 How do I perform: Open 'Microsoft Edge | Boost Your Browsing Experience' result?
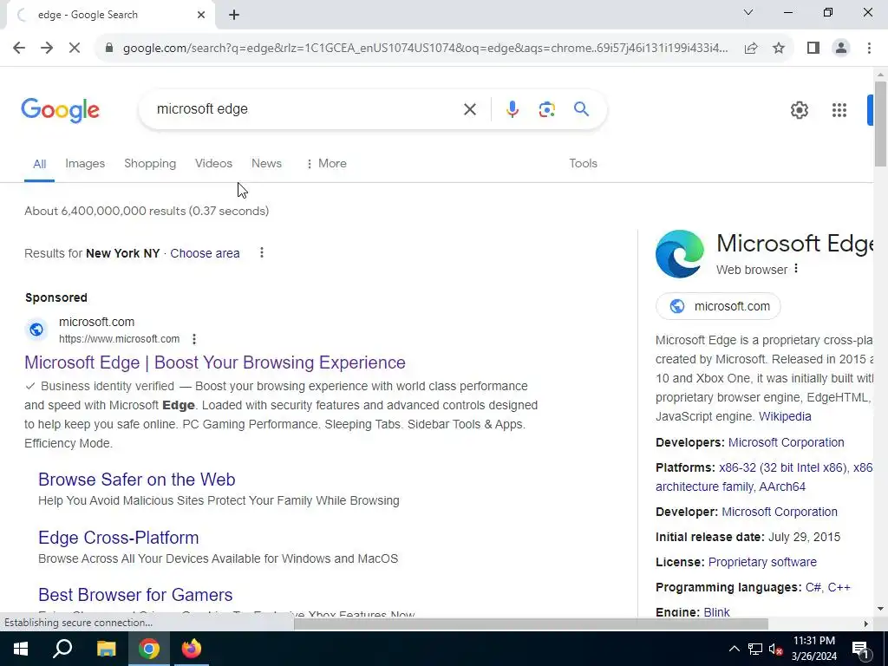point(215,362)
